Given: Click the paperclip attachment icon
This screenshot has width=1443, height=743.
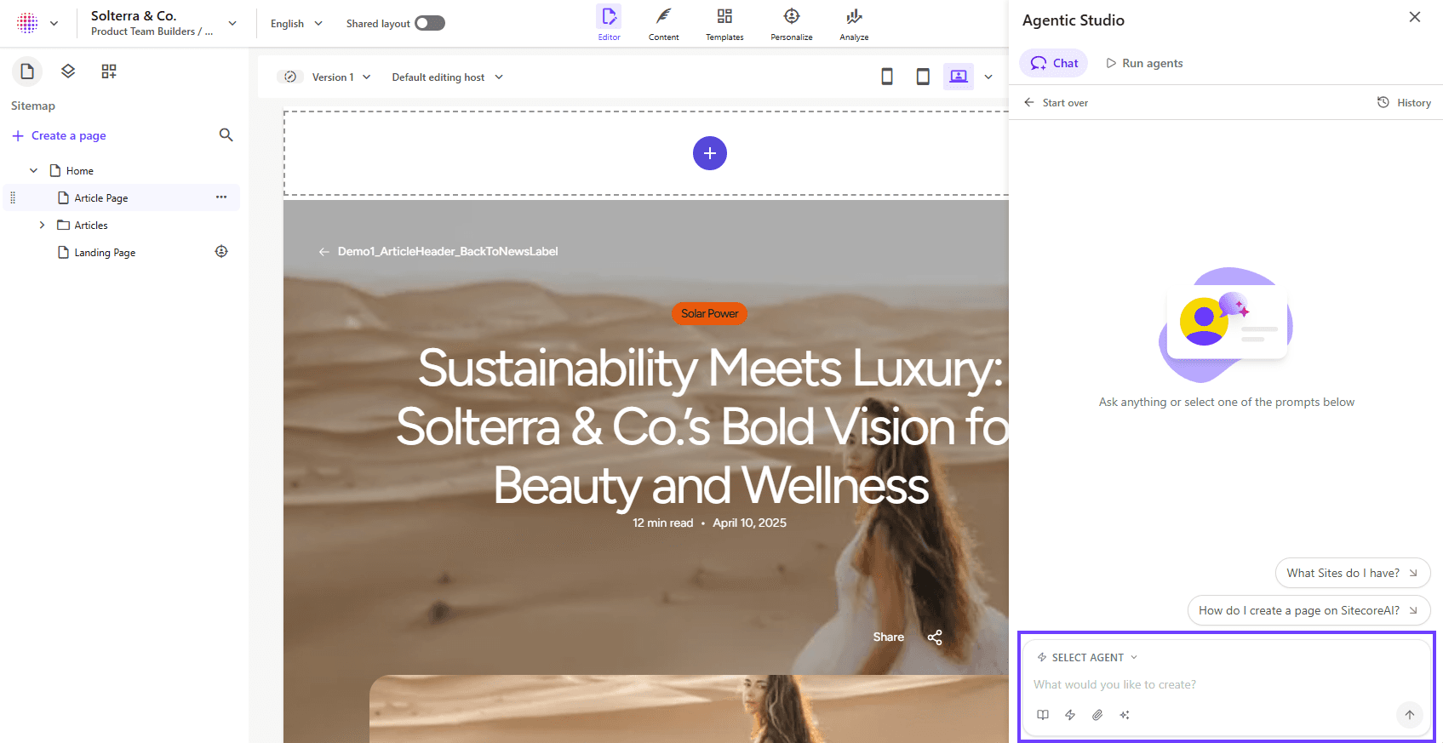Looking at the screenshot, I should pyautogui.click(x=1097, y=715).
